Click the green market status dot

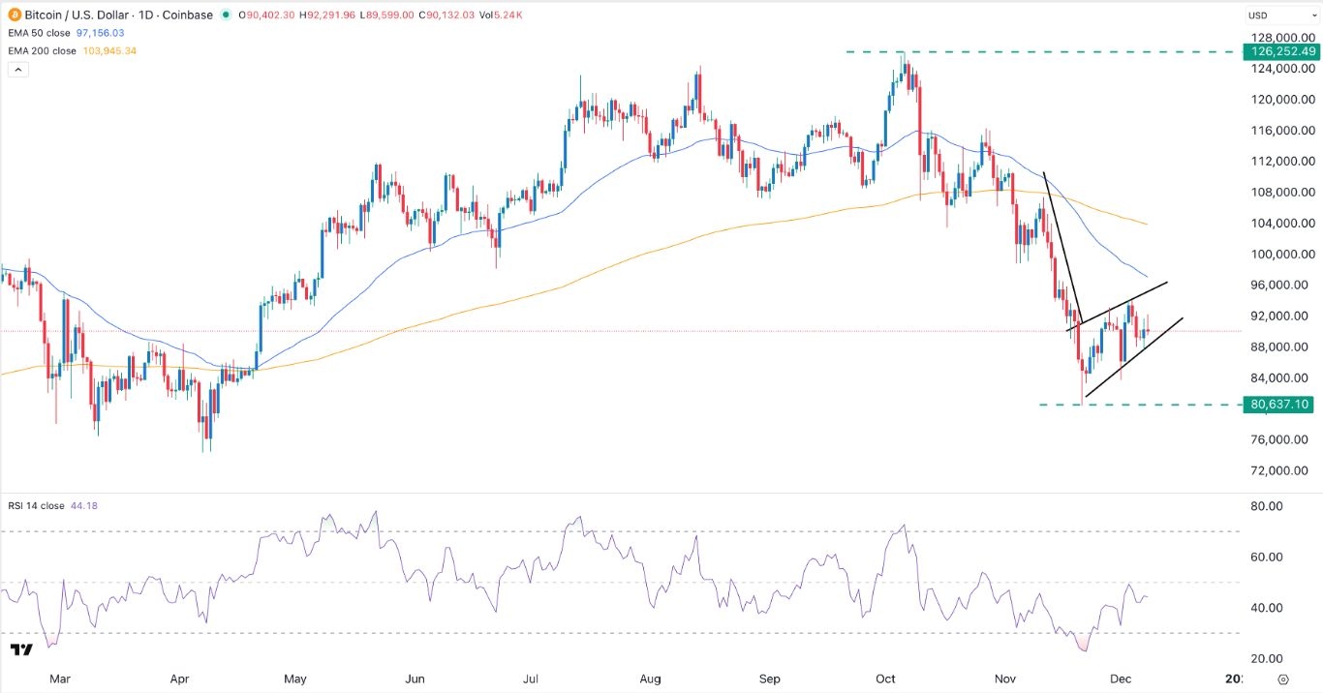coord(226,15)
